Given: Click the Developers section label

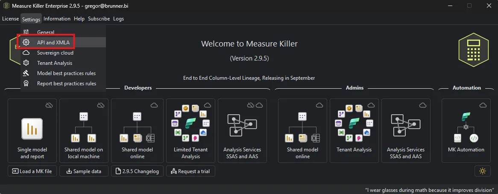Looking at the screenshot, I should tap(138, 88).
